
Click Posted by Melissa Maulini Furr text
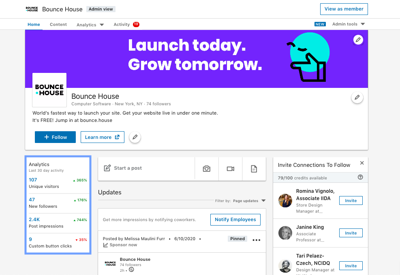tap(134, 239)
